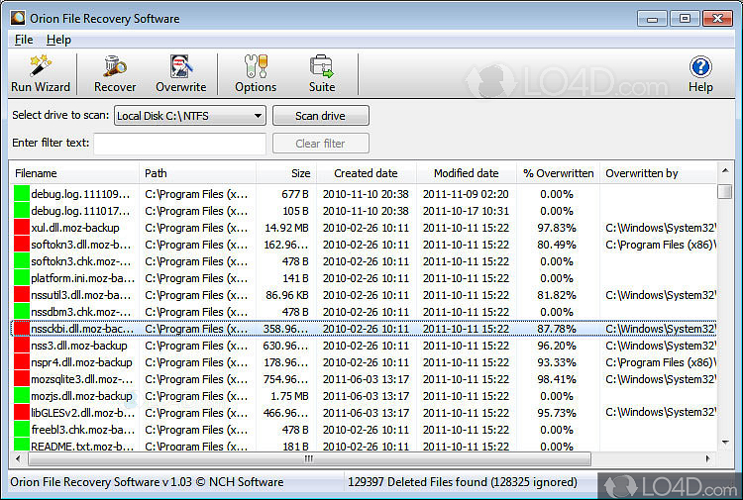Sort by Modified date column header
Viewport: 743px width, 500px height.
click(x=467, y=173)
